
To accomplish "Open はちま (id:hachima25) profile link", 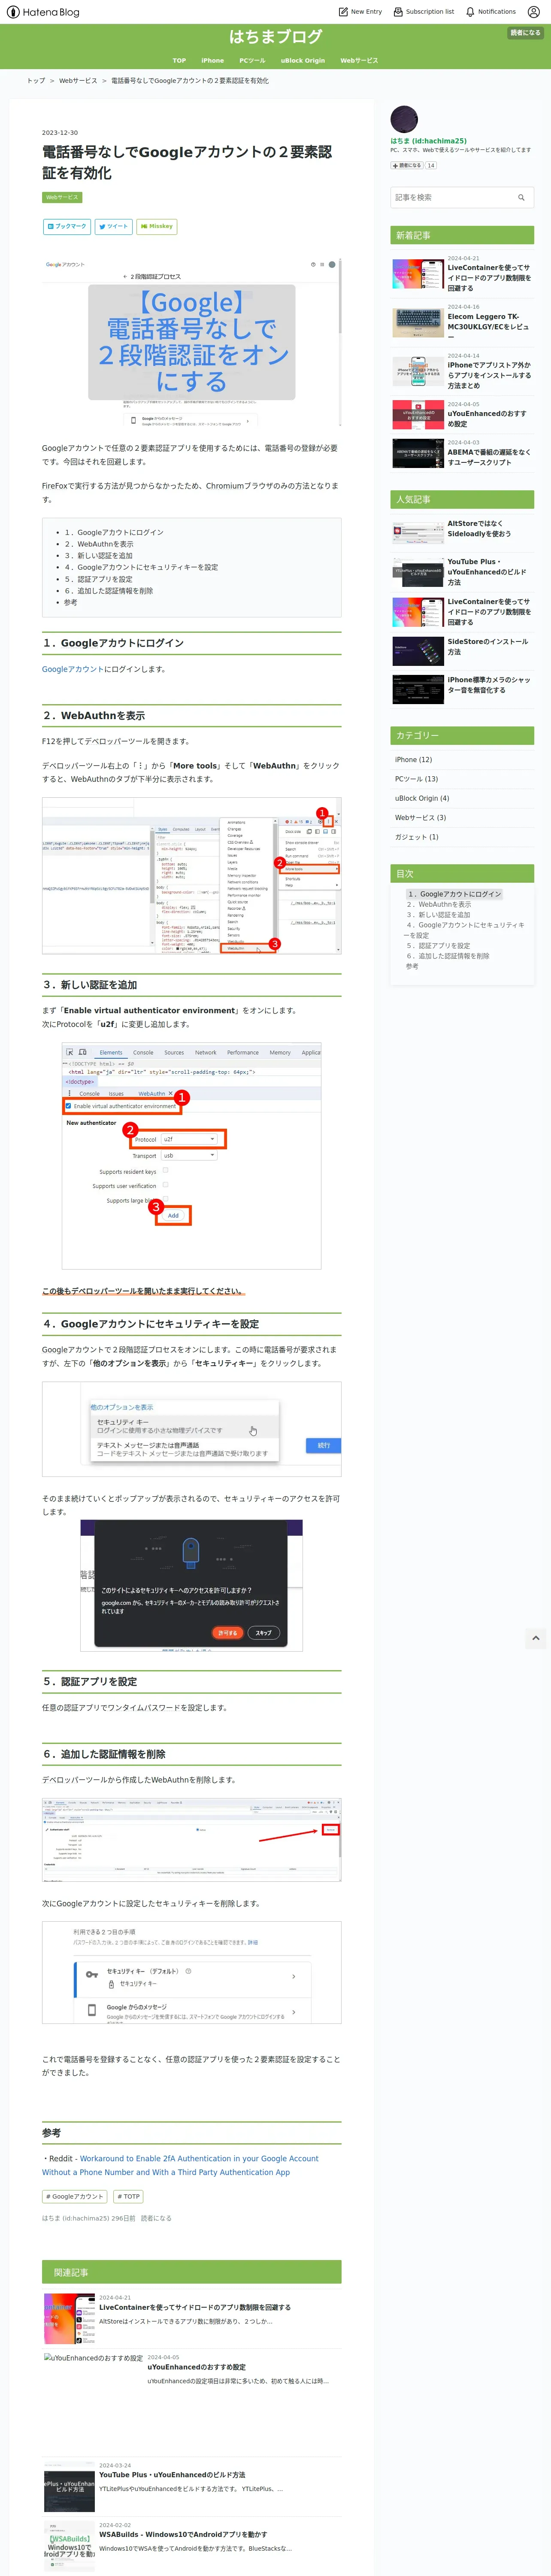I will tap(428, 141).
